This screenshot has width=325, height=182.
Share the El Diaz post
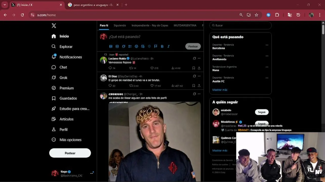tap(199, 86)
